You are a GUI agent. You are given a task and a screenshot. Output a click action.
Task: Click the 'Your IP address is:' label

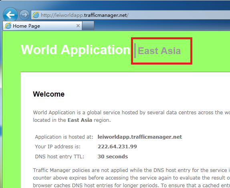(58, 147)
